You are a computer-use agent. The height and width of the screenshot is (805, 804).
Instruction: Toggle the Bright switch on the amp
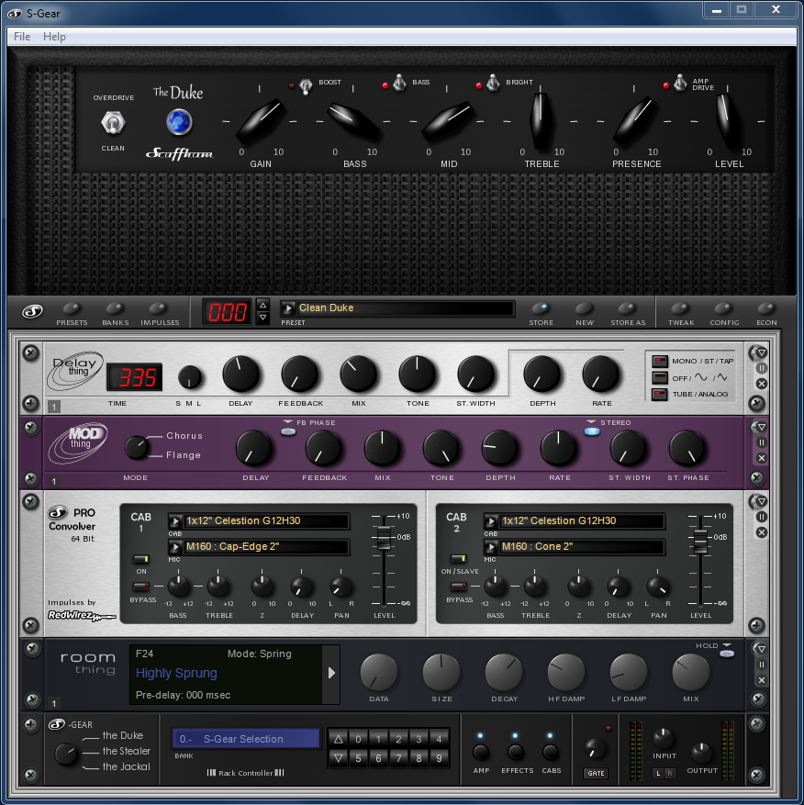click(x=493, y=84)
